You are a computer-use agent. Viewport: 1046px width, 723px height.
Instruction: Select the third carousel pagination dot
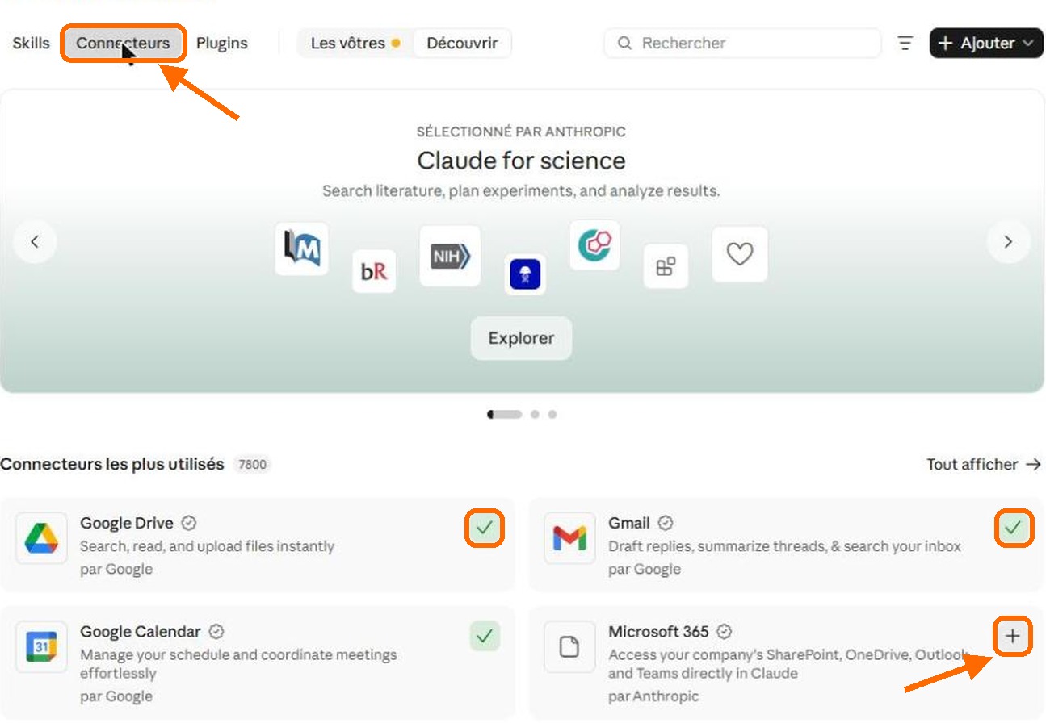click(x=552, y=415)
